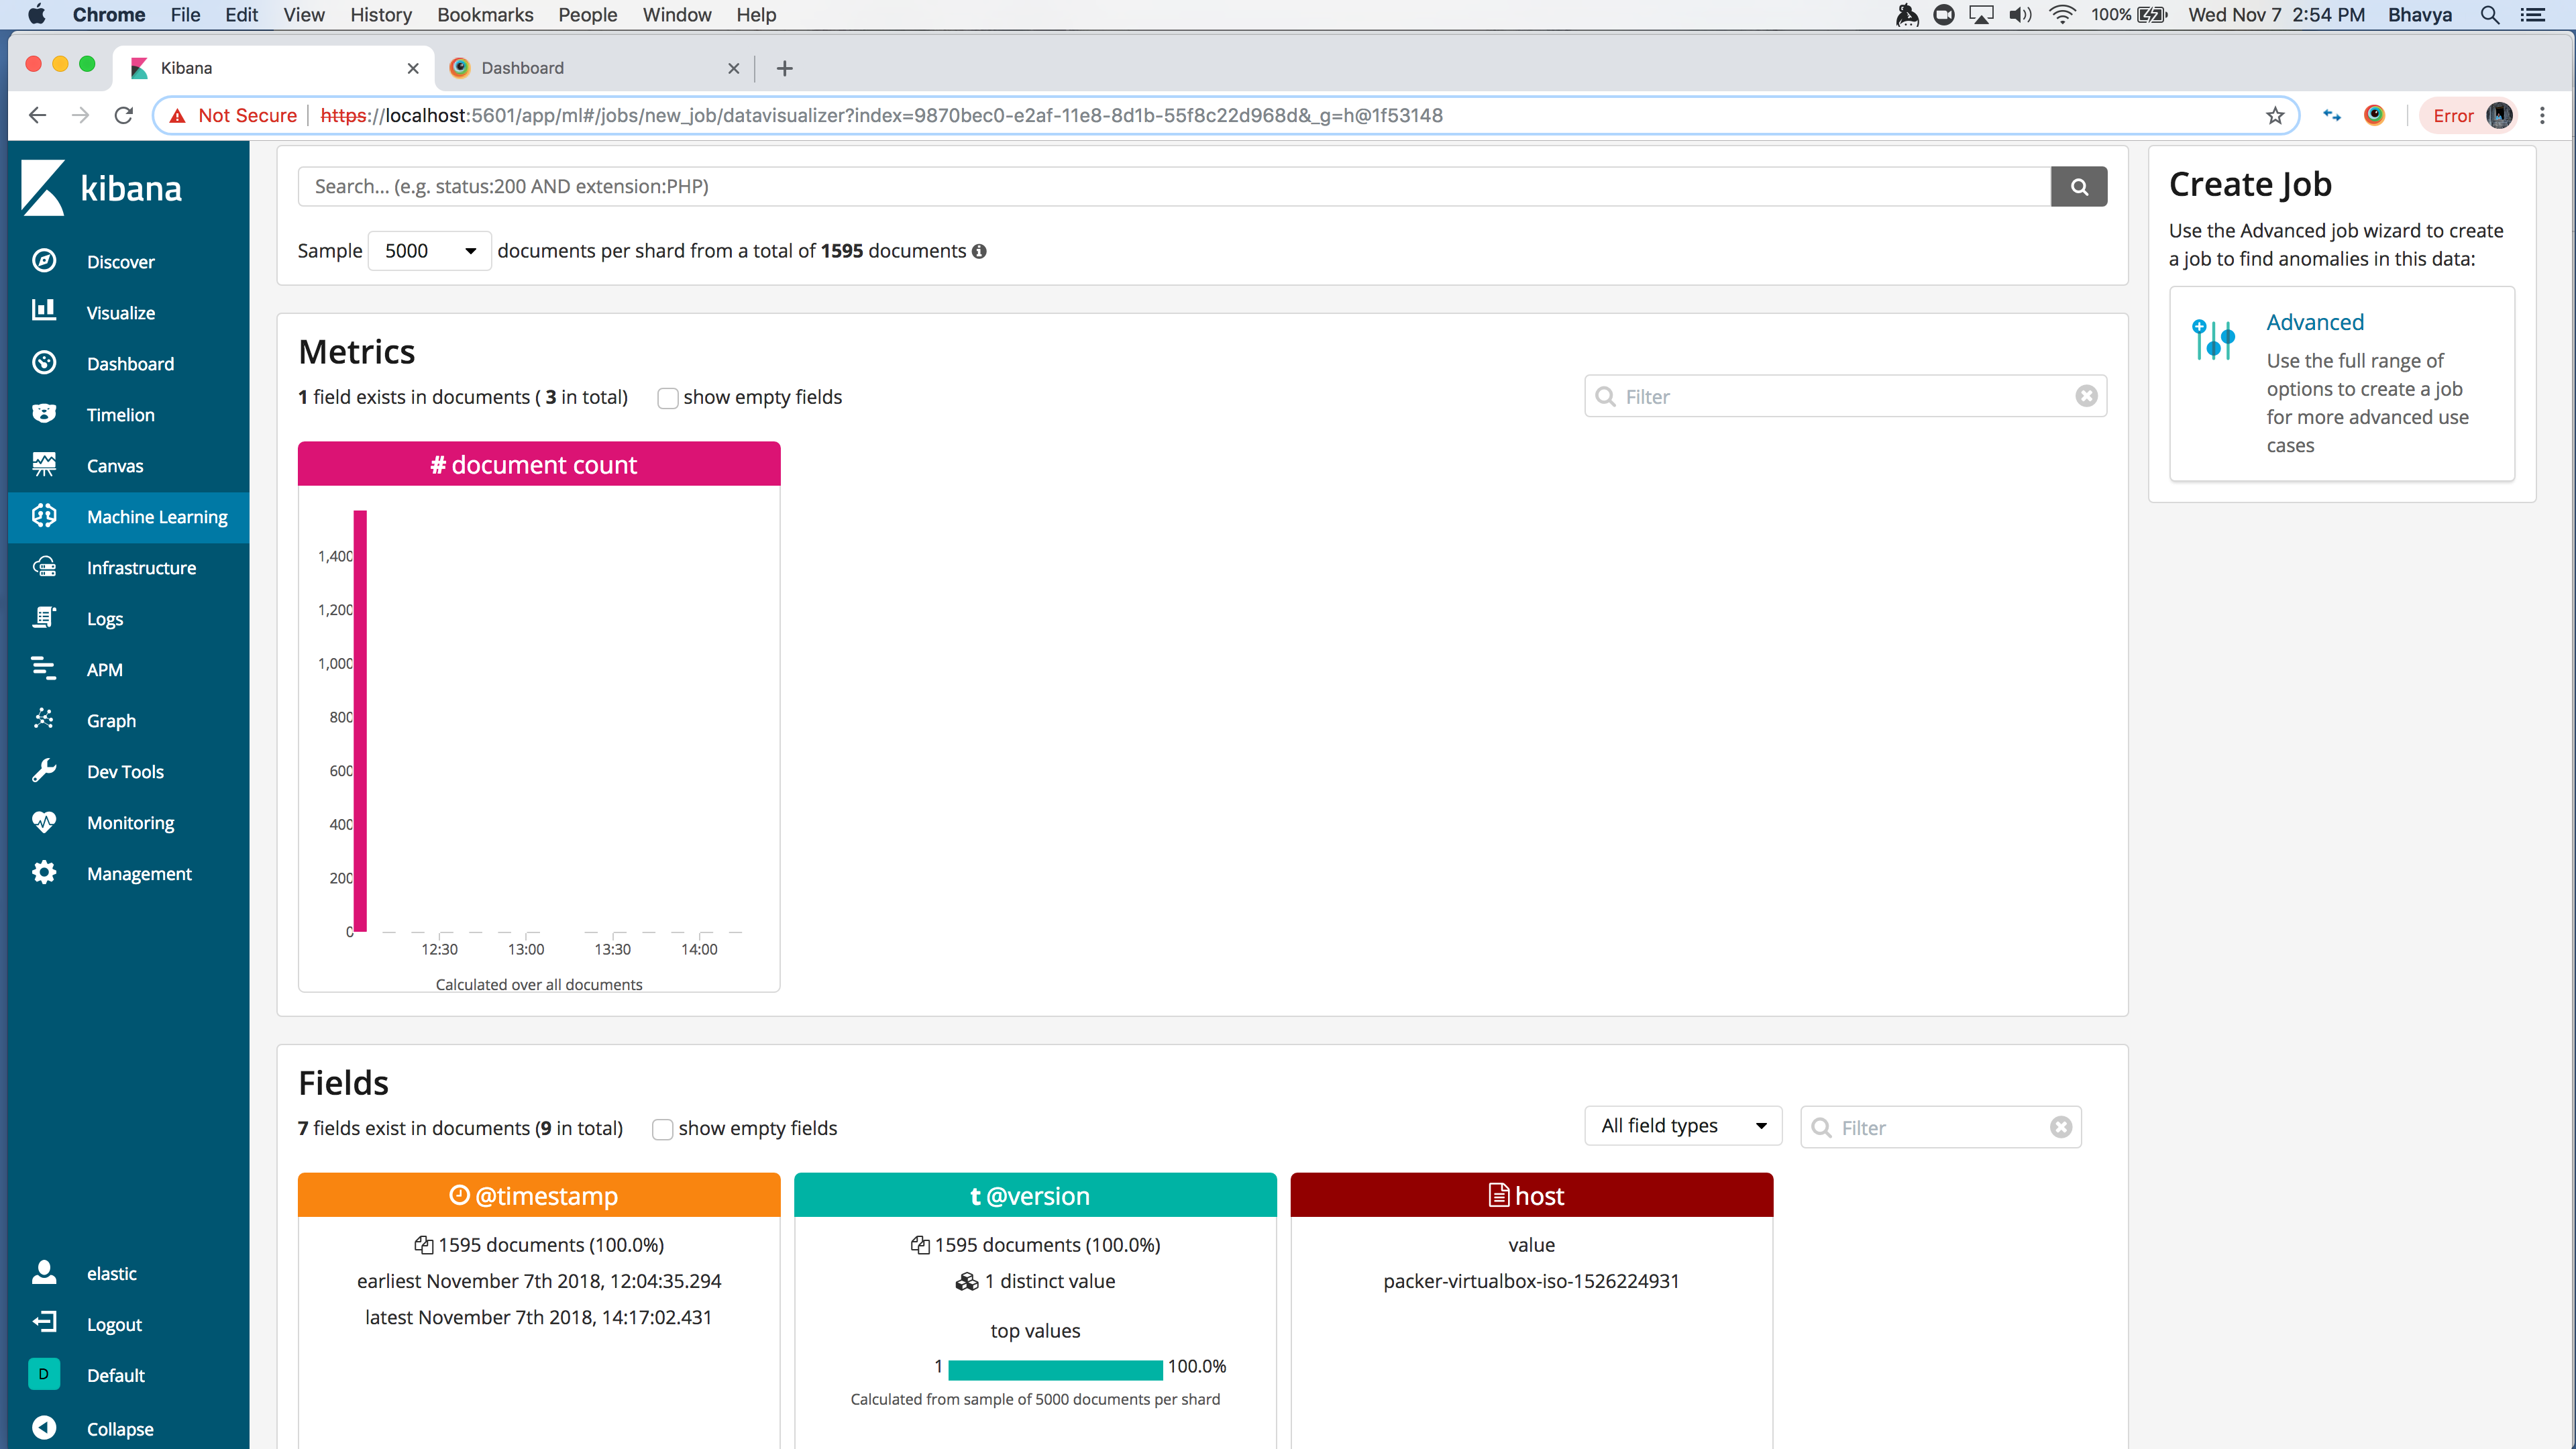Open Monitoring via the heartbeat icon

[x=44, y=821]
